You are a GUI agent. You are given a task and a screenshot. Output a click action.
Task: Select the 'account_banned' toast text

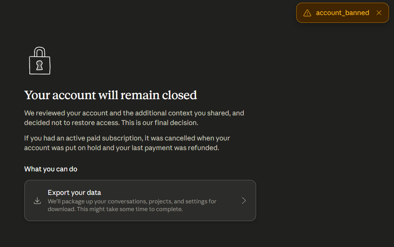click(x=343, y=13)
